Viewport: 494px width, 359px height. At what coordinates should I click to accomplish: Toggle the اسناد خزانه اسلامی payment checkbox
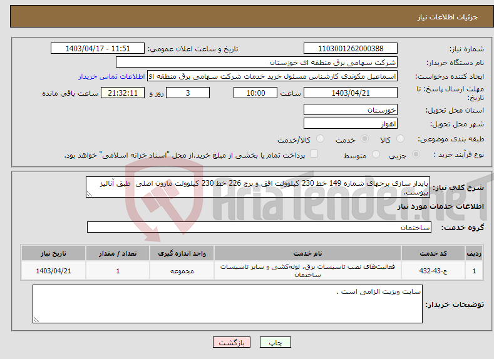(314, 153)
